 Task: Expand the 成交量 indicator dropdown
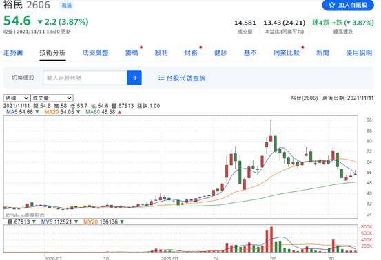click(x=52, y=98)
